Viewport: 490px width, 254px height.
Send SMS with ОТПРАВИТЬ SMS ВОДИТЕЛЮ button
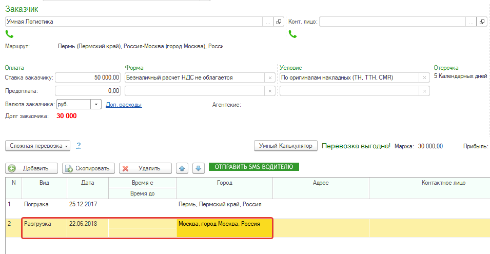254,167
